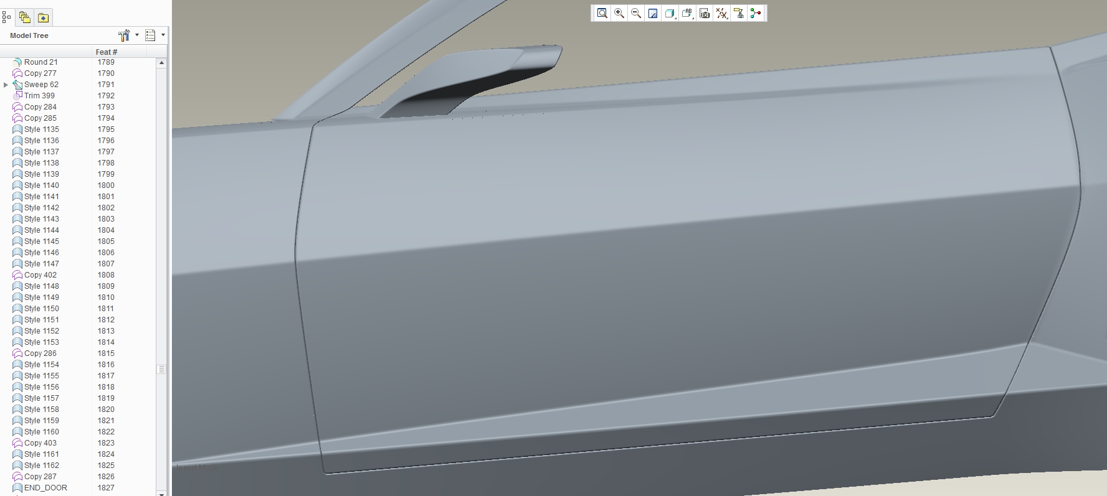Select the Copy 284 feature
This screenshot has width=1107, height=496.
40,107
